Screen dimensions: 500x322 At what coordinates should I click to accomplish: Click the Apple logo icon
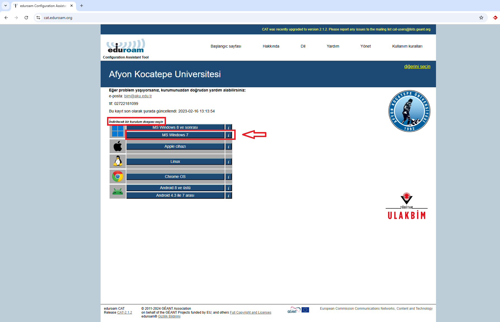pos(118,146)
